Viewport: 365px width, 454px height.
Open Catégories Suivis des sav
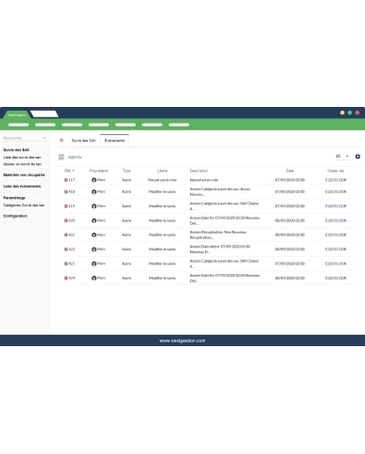point(24,205)
